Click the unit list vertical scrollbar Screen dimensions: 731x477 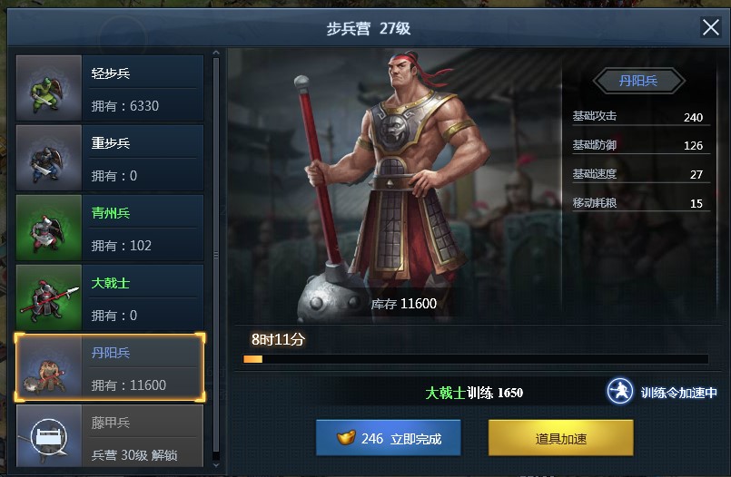pos(216,255)
